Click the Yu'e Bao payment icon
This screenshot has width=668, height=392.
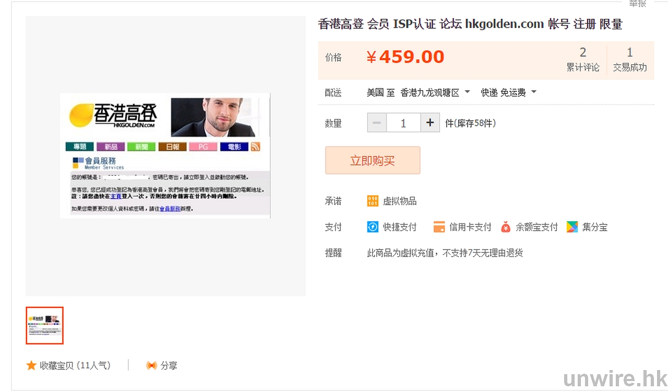tap(505, 227)
